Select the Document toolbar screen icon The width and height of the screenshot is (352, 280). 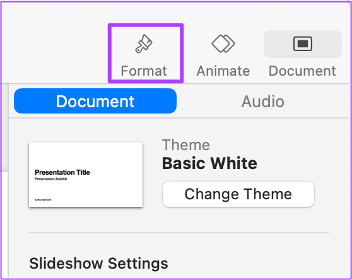[x=303, y=44]
